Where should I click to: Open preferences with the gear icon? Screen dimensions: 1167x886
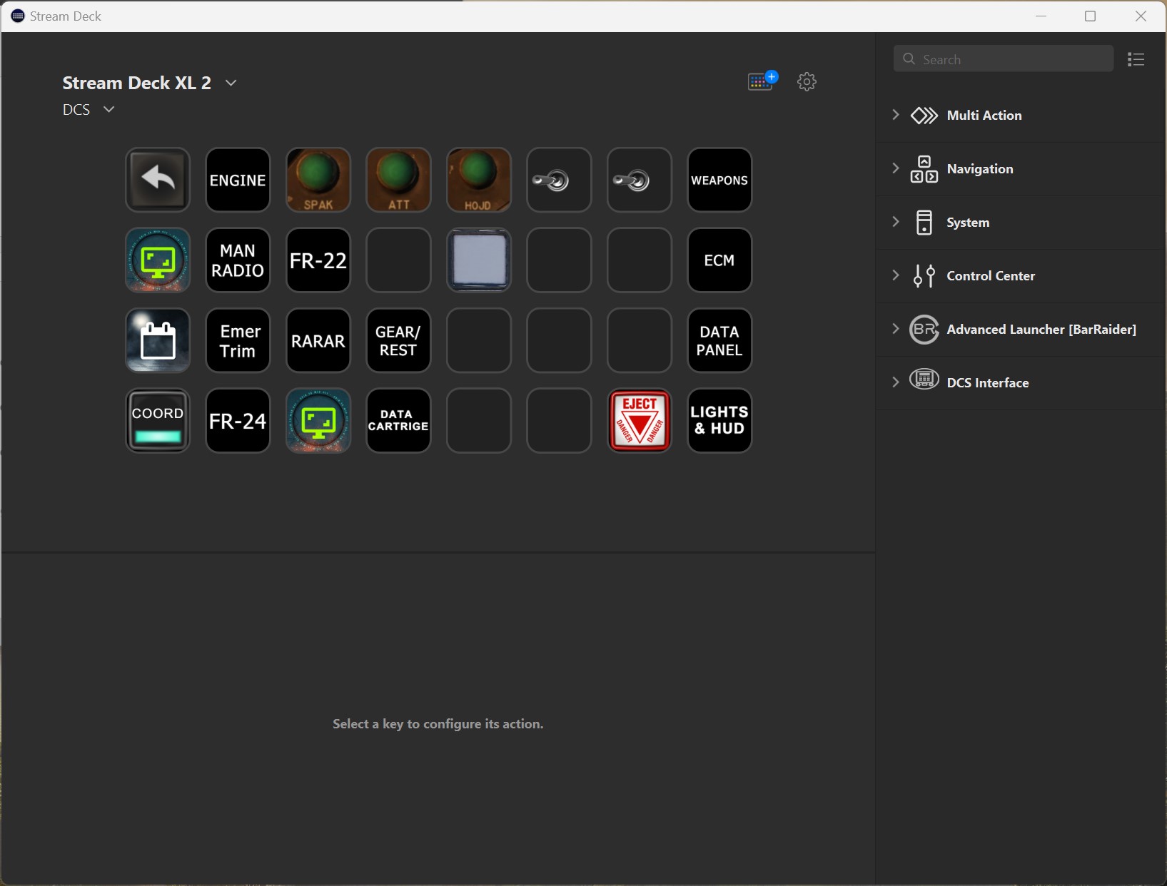point(807,81)
